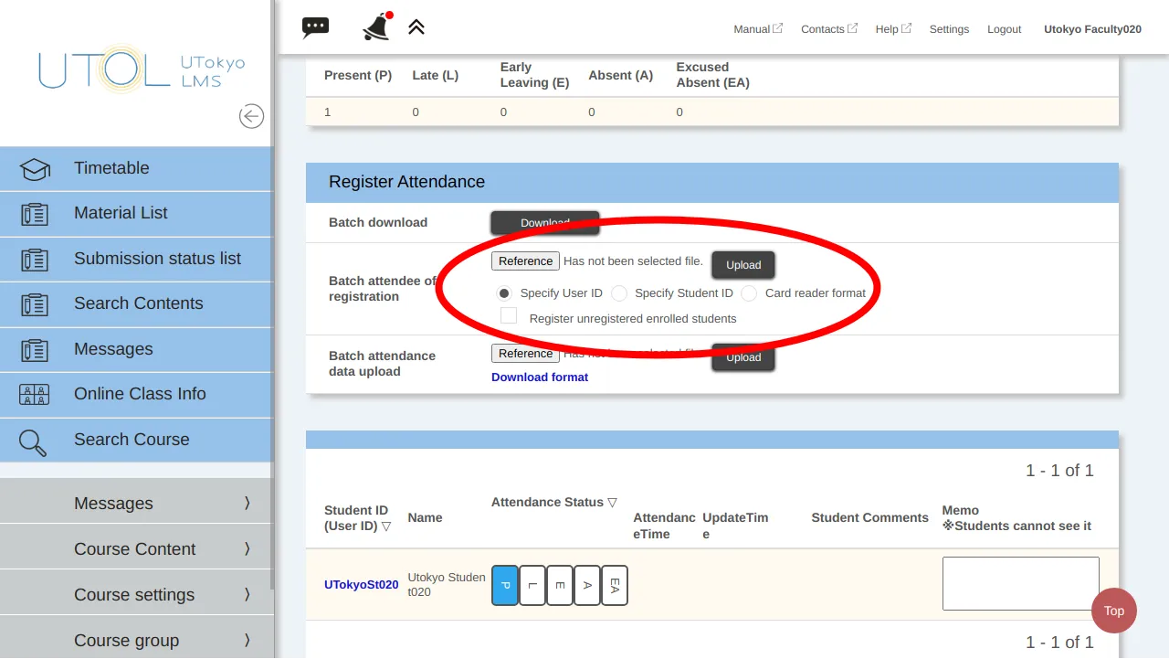Select the Specify Student ID option
The width and height of the screenshot is (1169, 659).
point(619,293)
